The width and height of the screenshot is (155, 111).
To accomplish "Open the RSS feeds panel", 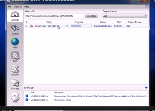I will (x=15, y=57).
